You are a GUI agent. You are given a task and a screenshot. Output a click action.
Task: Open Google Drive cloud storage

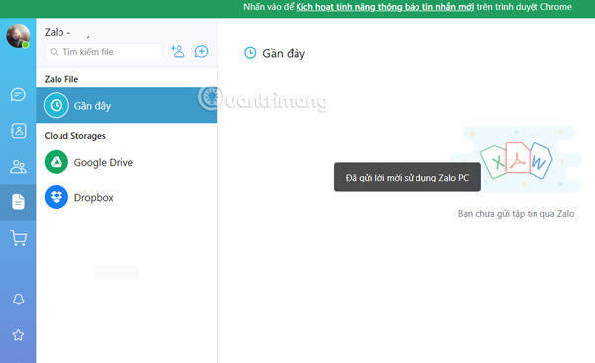[126, 162]
